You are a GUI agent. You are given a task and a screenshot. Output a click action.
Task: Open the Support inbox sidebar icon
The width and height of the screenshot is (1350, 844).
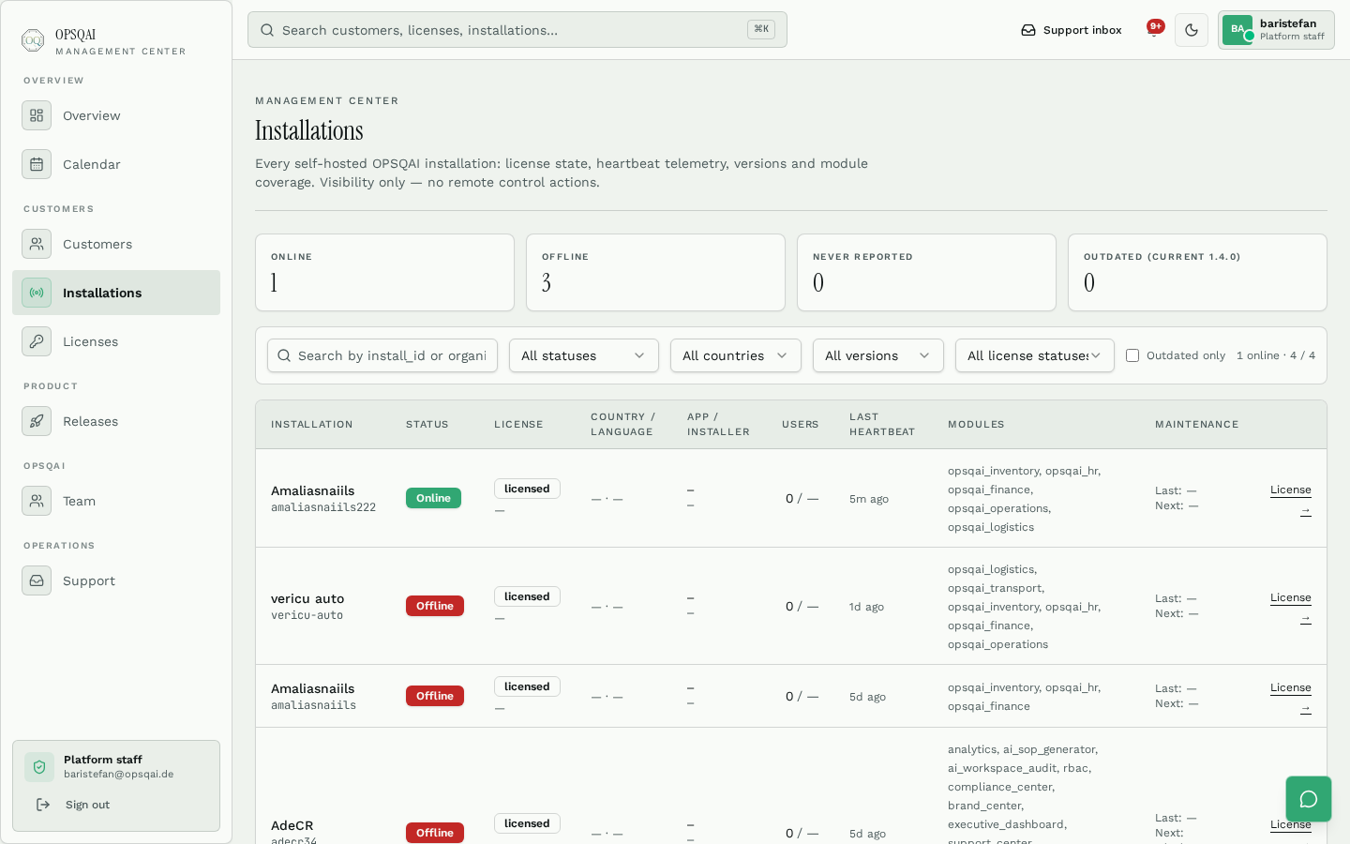click(37, 580)
